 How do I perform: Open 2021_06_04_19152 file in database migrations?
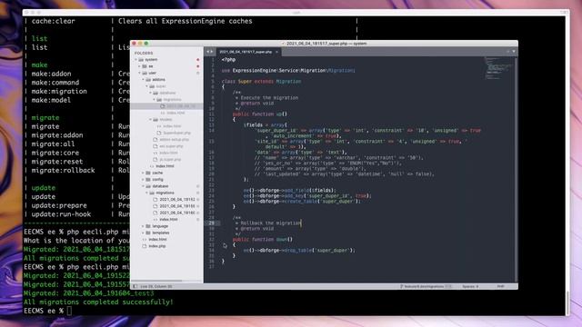177,200
